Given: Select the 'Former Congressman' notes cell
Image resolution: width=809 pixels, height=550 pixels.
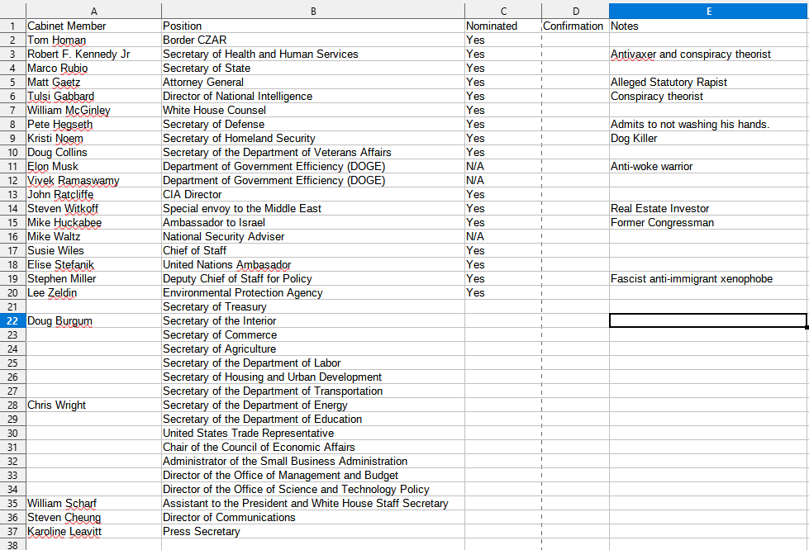Looking at the screenshot, I should 709,223.
